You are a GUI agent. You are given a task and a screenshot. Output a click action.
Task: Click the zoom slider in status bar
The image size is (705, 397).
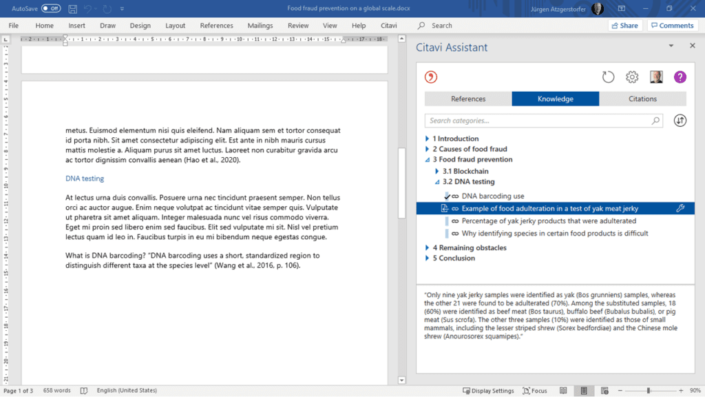pyautogui.click(x=648, y=391)
